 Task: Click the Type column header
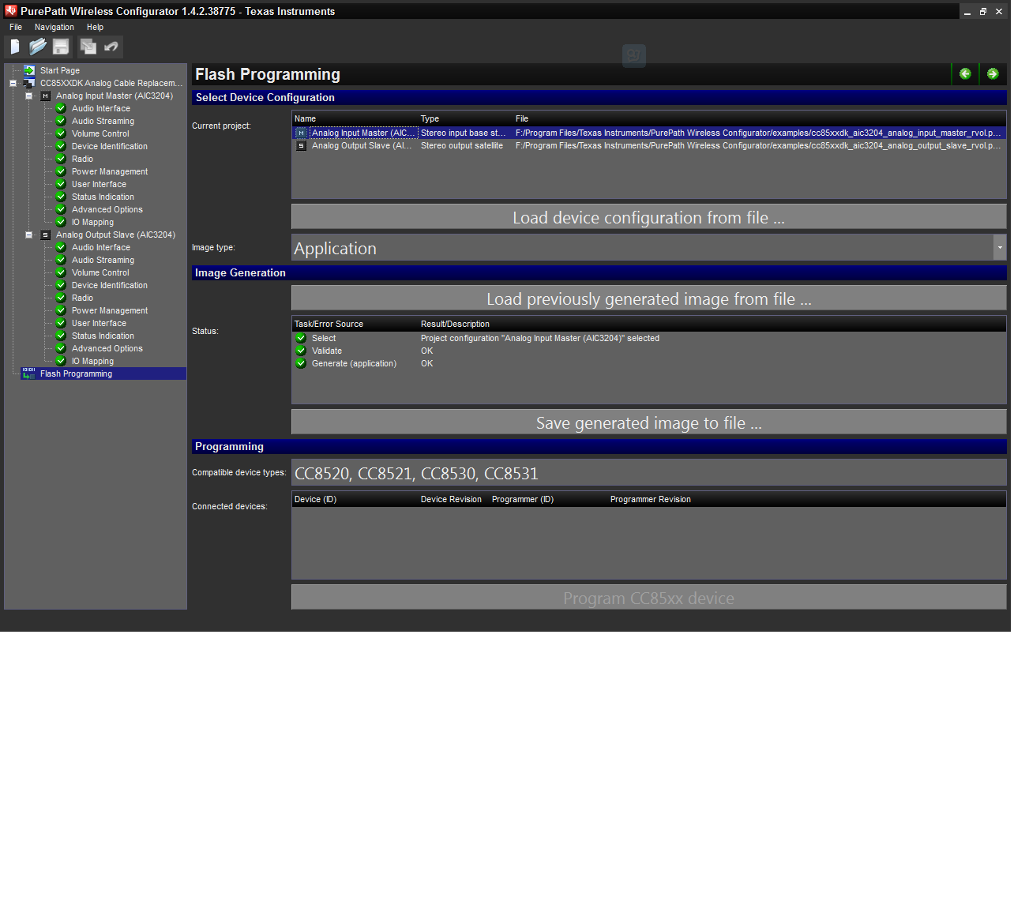tap(430, 118)
